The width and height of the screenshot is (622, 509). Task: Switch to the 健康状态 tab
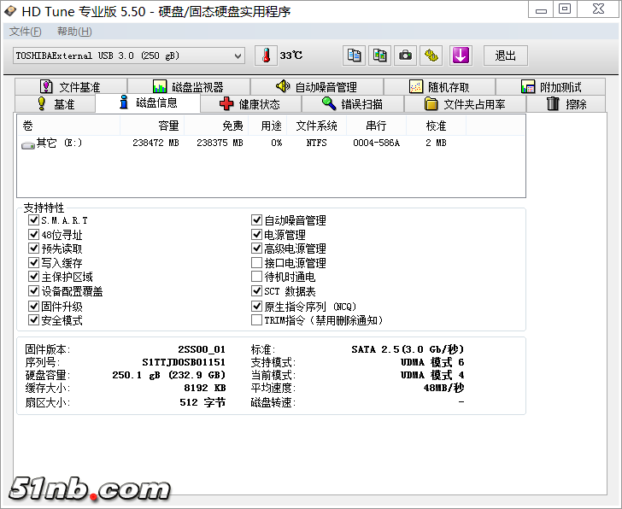249,104
